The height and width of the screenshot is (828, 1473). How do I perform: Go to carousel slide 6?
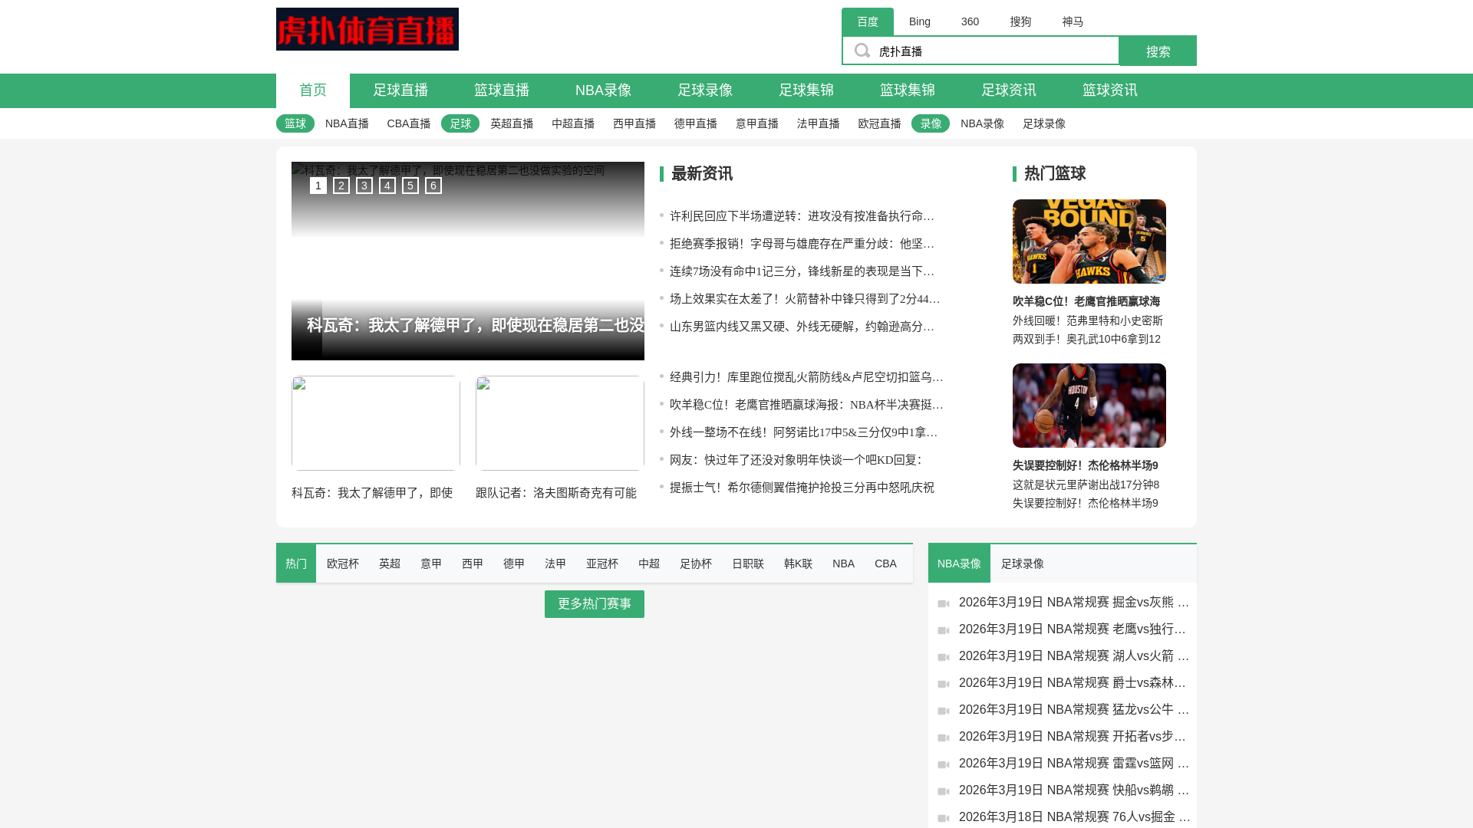[433, 186]
